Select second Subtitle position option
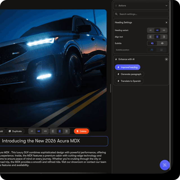Screen dimensions: 180x180 [161, 50]
